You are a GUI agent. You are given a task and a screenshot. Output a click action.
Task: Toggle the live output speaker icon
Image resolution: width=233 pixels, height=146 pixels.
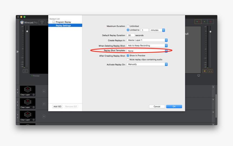(205, 71)
